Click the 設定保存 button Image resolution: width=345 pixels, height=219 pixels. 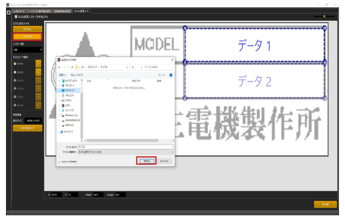tap(27, 36)
